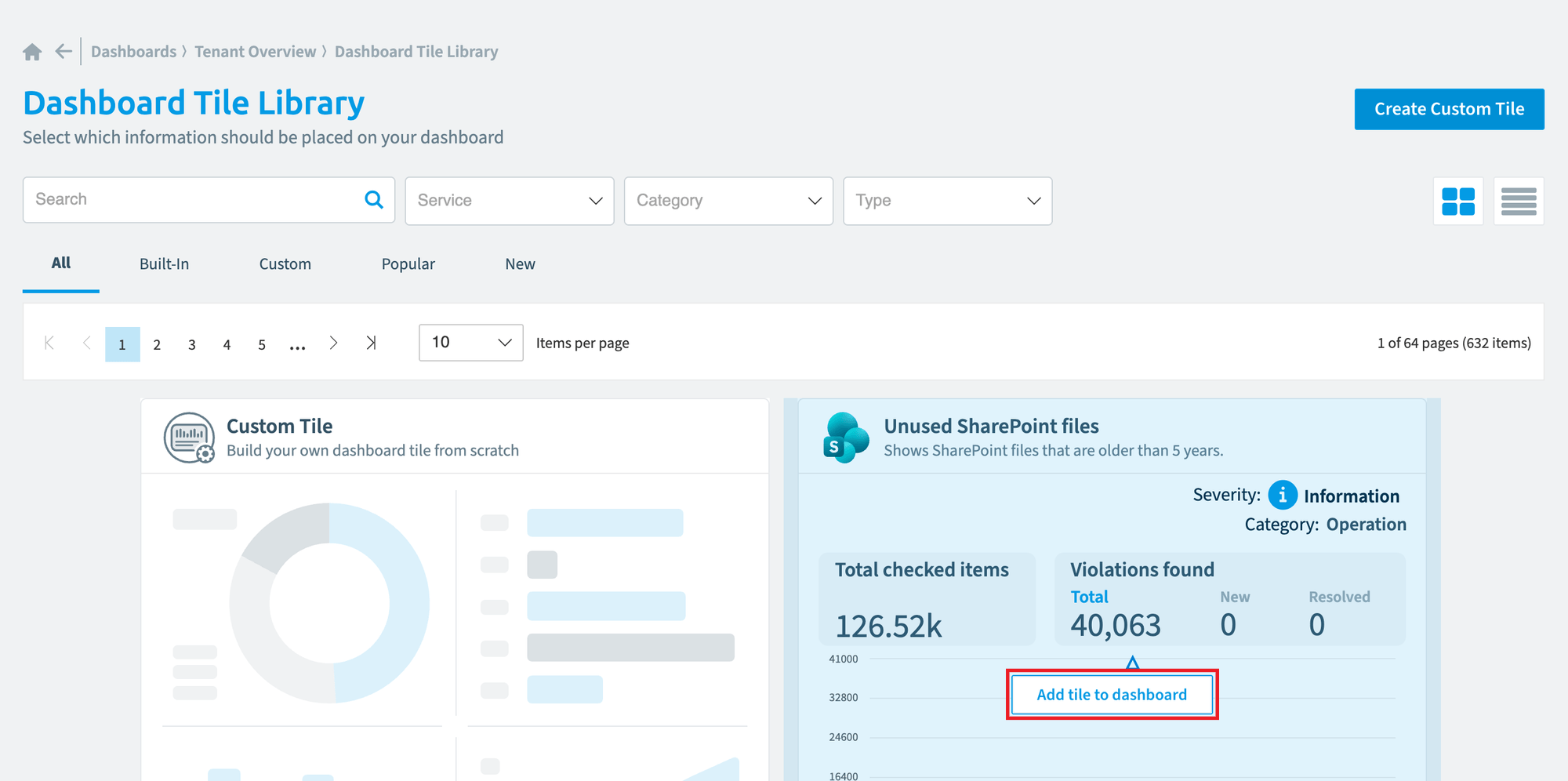Screen dimensions: 1568x781
Task: Select the New tab
Action: tap(520, 264)
